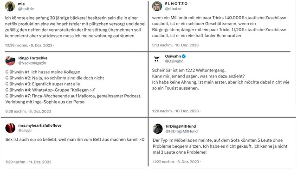This screenshot has height=170, width=297.
Task: View Ringo Trutschke's avatar image
Action: pyautogui.click(x=10, y=61)
